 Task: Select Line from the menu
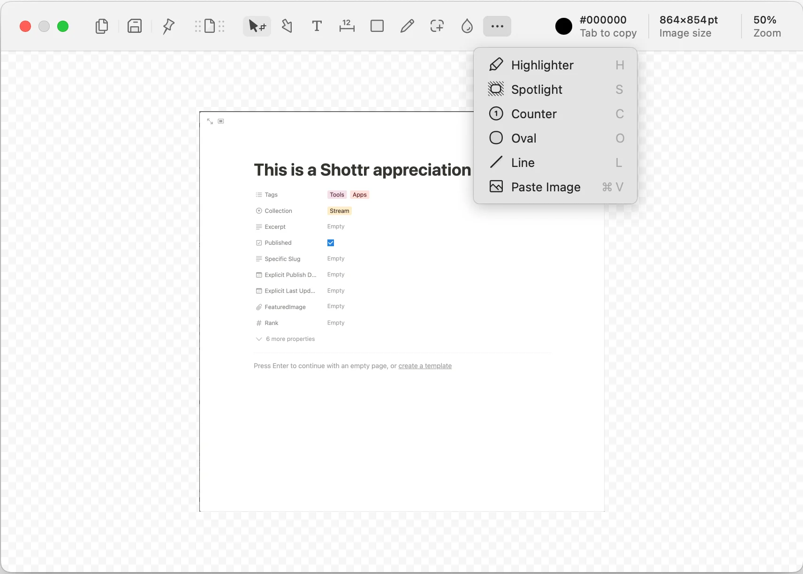(x=523, y=163)
